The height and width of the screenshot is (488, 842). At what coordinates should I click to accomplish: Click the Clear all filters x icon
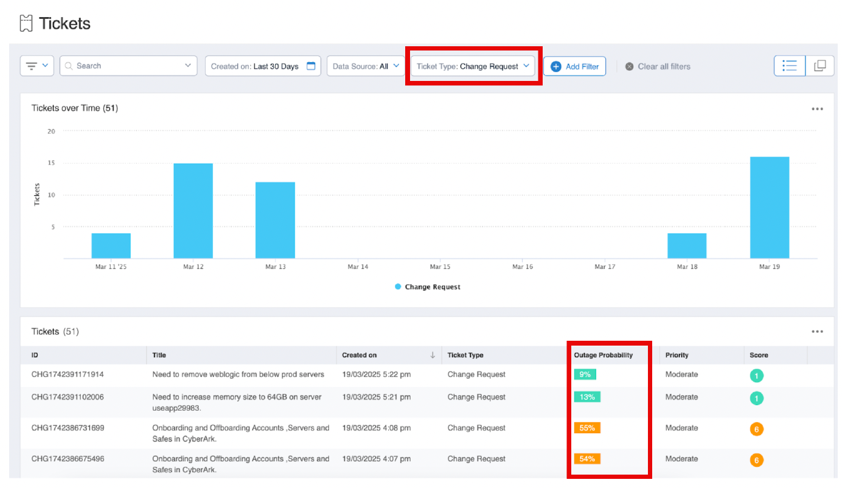point(630,67)
